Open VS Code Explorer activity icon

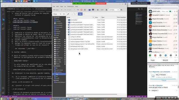[x=3, y=9]
